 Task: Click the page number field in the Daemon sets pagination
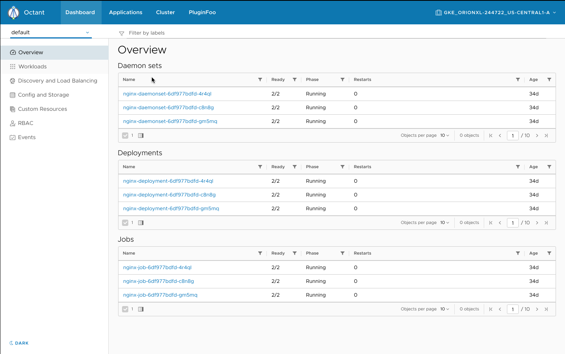tap(513, 135)
